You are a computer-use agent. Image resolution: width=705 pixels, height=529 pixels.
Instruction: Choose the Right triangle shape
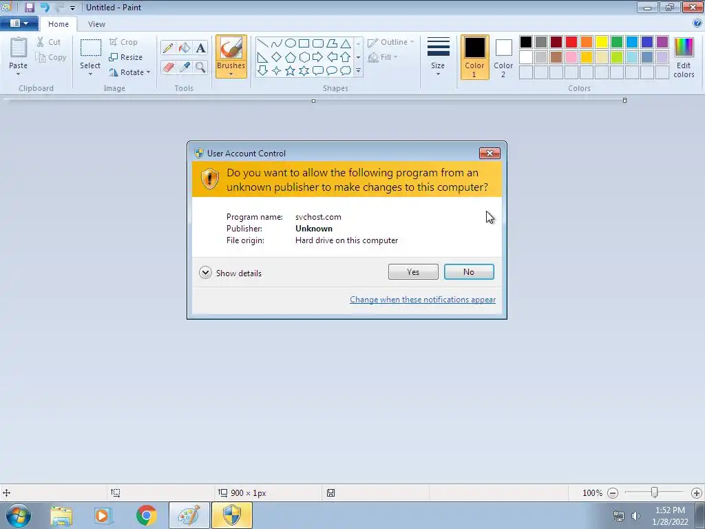262,57
